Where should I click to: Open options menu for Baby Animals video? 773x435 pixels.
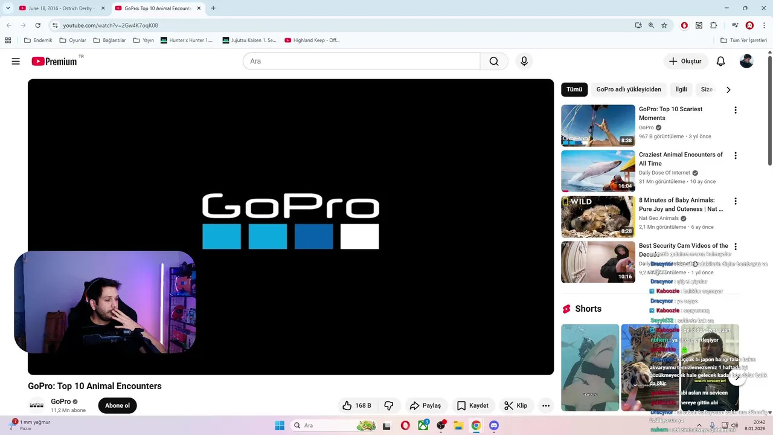coord(735,201)
